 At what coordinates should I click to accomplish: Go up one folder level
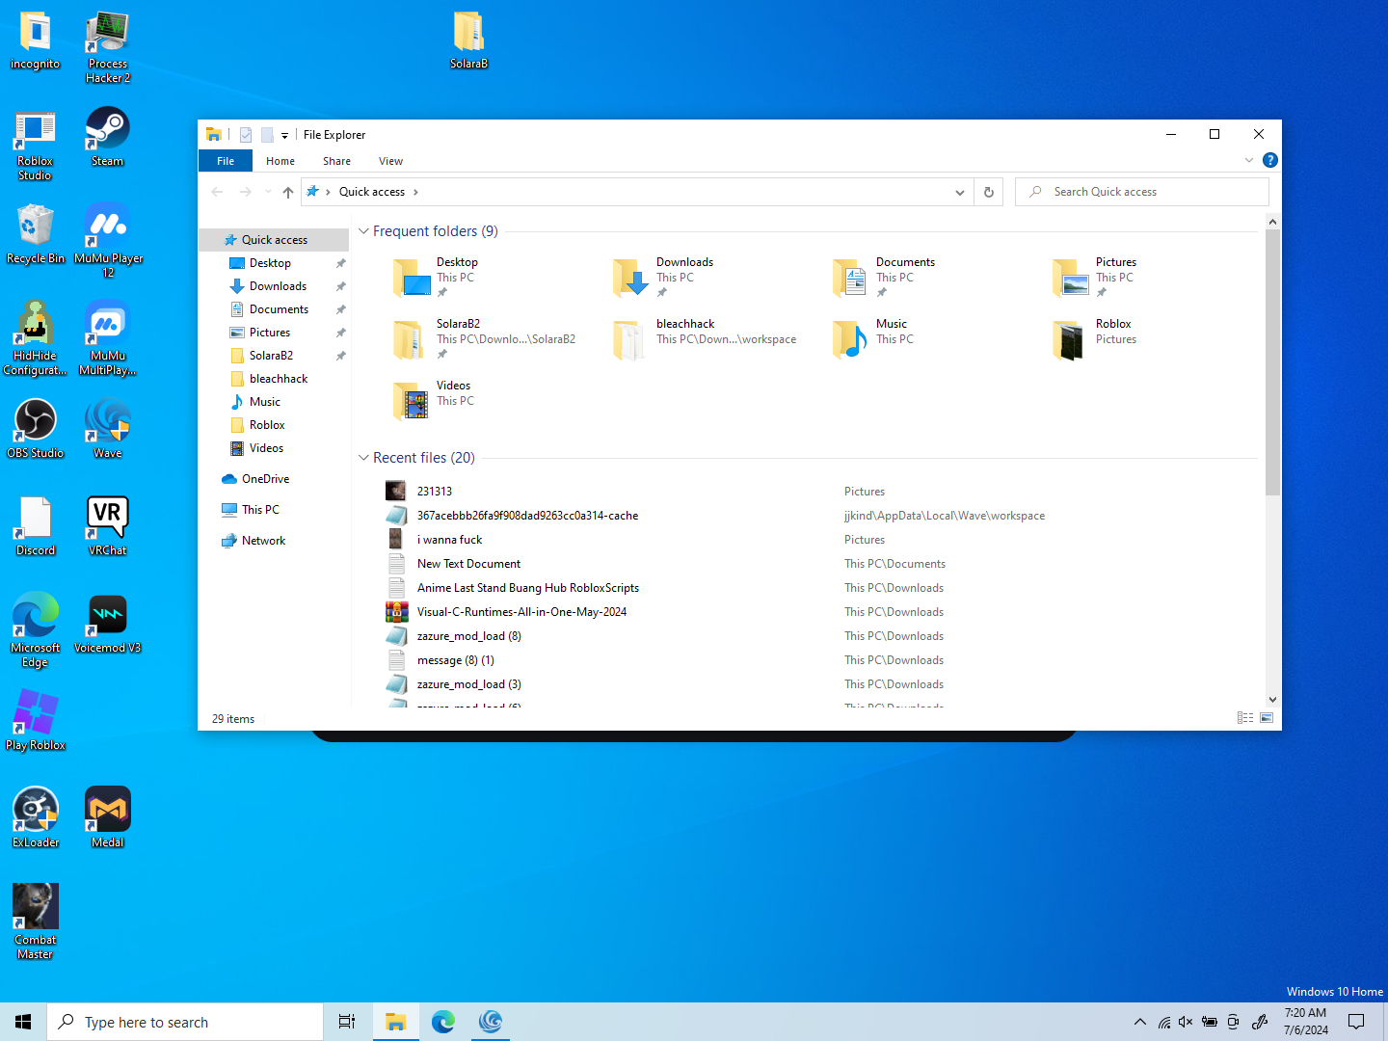tap(287, 192)
